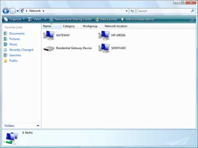Screen dimensions: 198x148
Task: Open the Organize menu
Action: [x=15, y=19]
